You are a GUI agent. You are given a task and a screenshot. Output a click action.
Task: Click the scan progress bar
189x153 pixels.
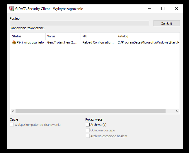(79, 23)
